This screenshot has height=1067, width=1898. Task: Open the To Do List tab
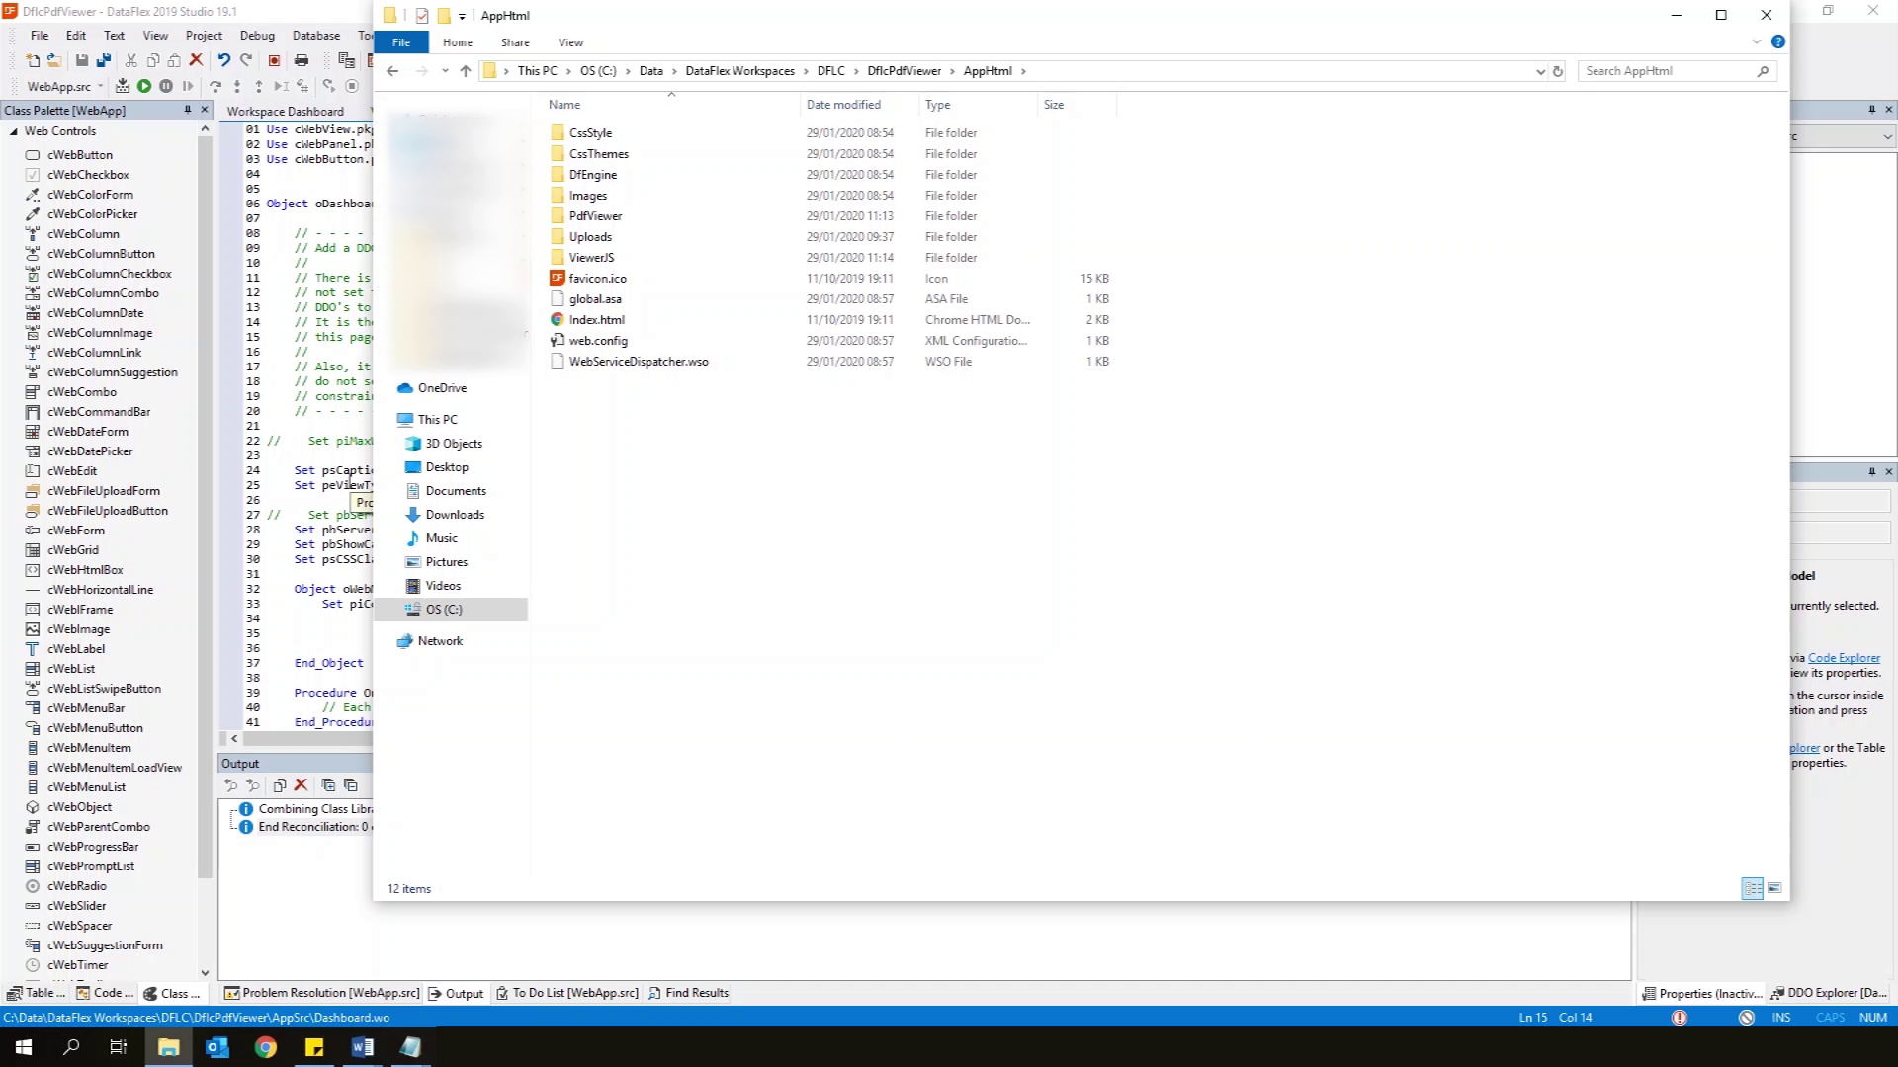[567, 993]
